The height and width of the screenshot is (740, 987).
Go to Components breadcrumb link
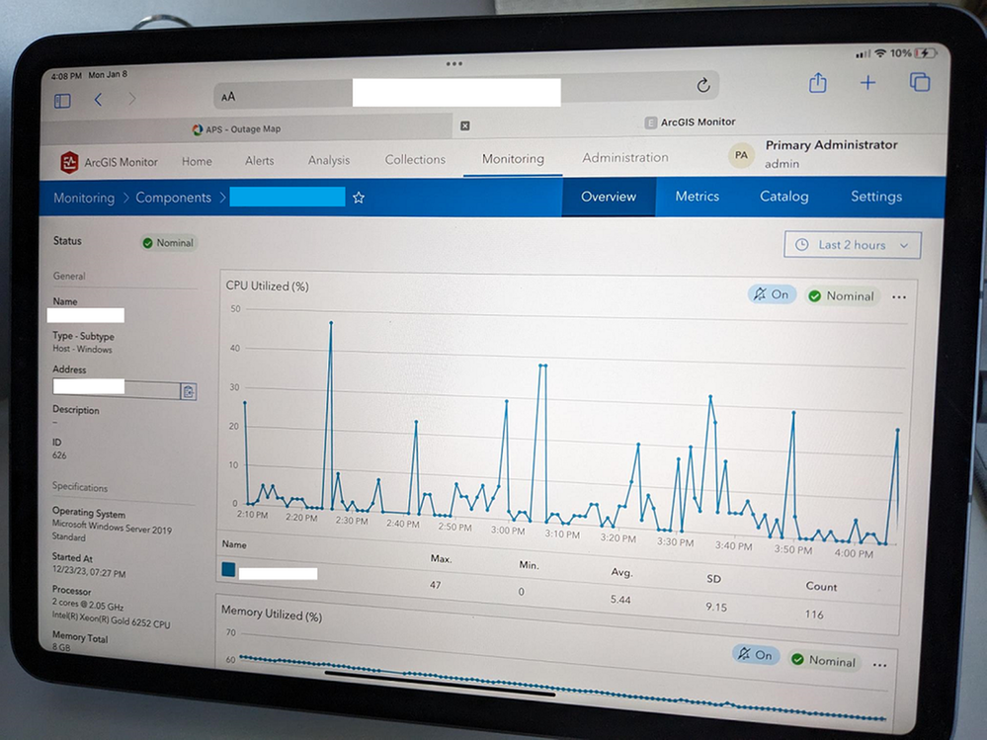pyautogui.click(x=173, y=198)
